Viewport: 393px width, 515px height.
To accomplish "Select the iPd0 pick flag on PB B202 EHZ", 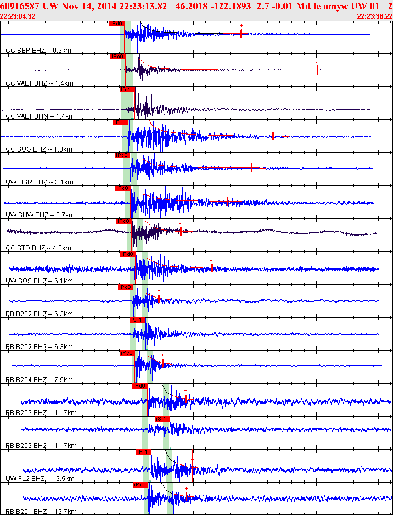I will tap(125, 287).
